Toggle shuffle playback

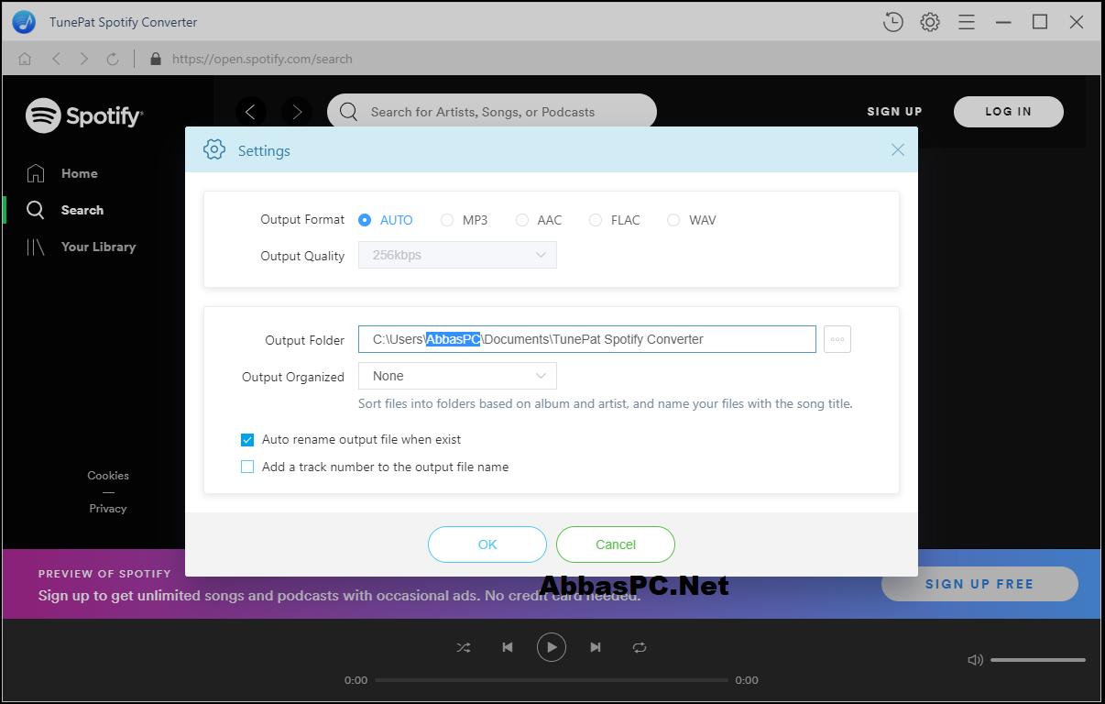[464, 647]
